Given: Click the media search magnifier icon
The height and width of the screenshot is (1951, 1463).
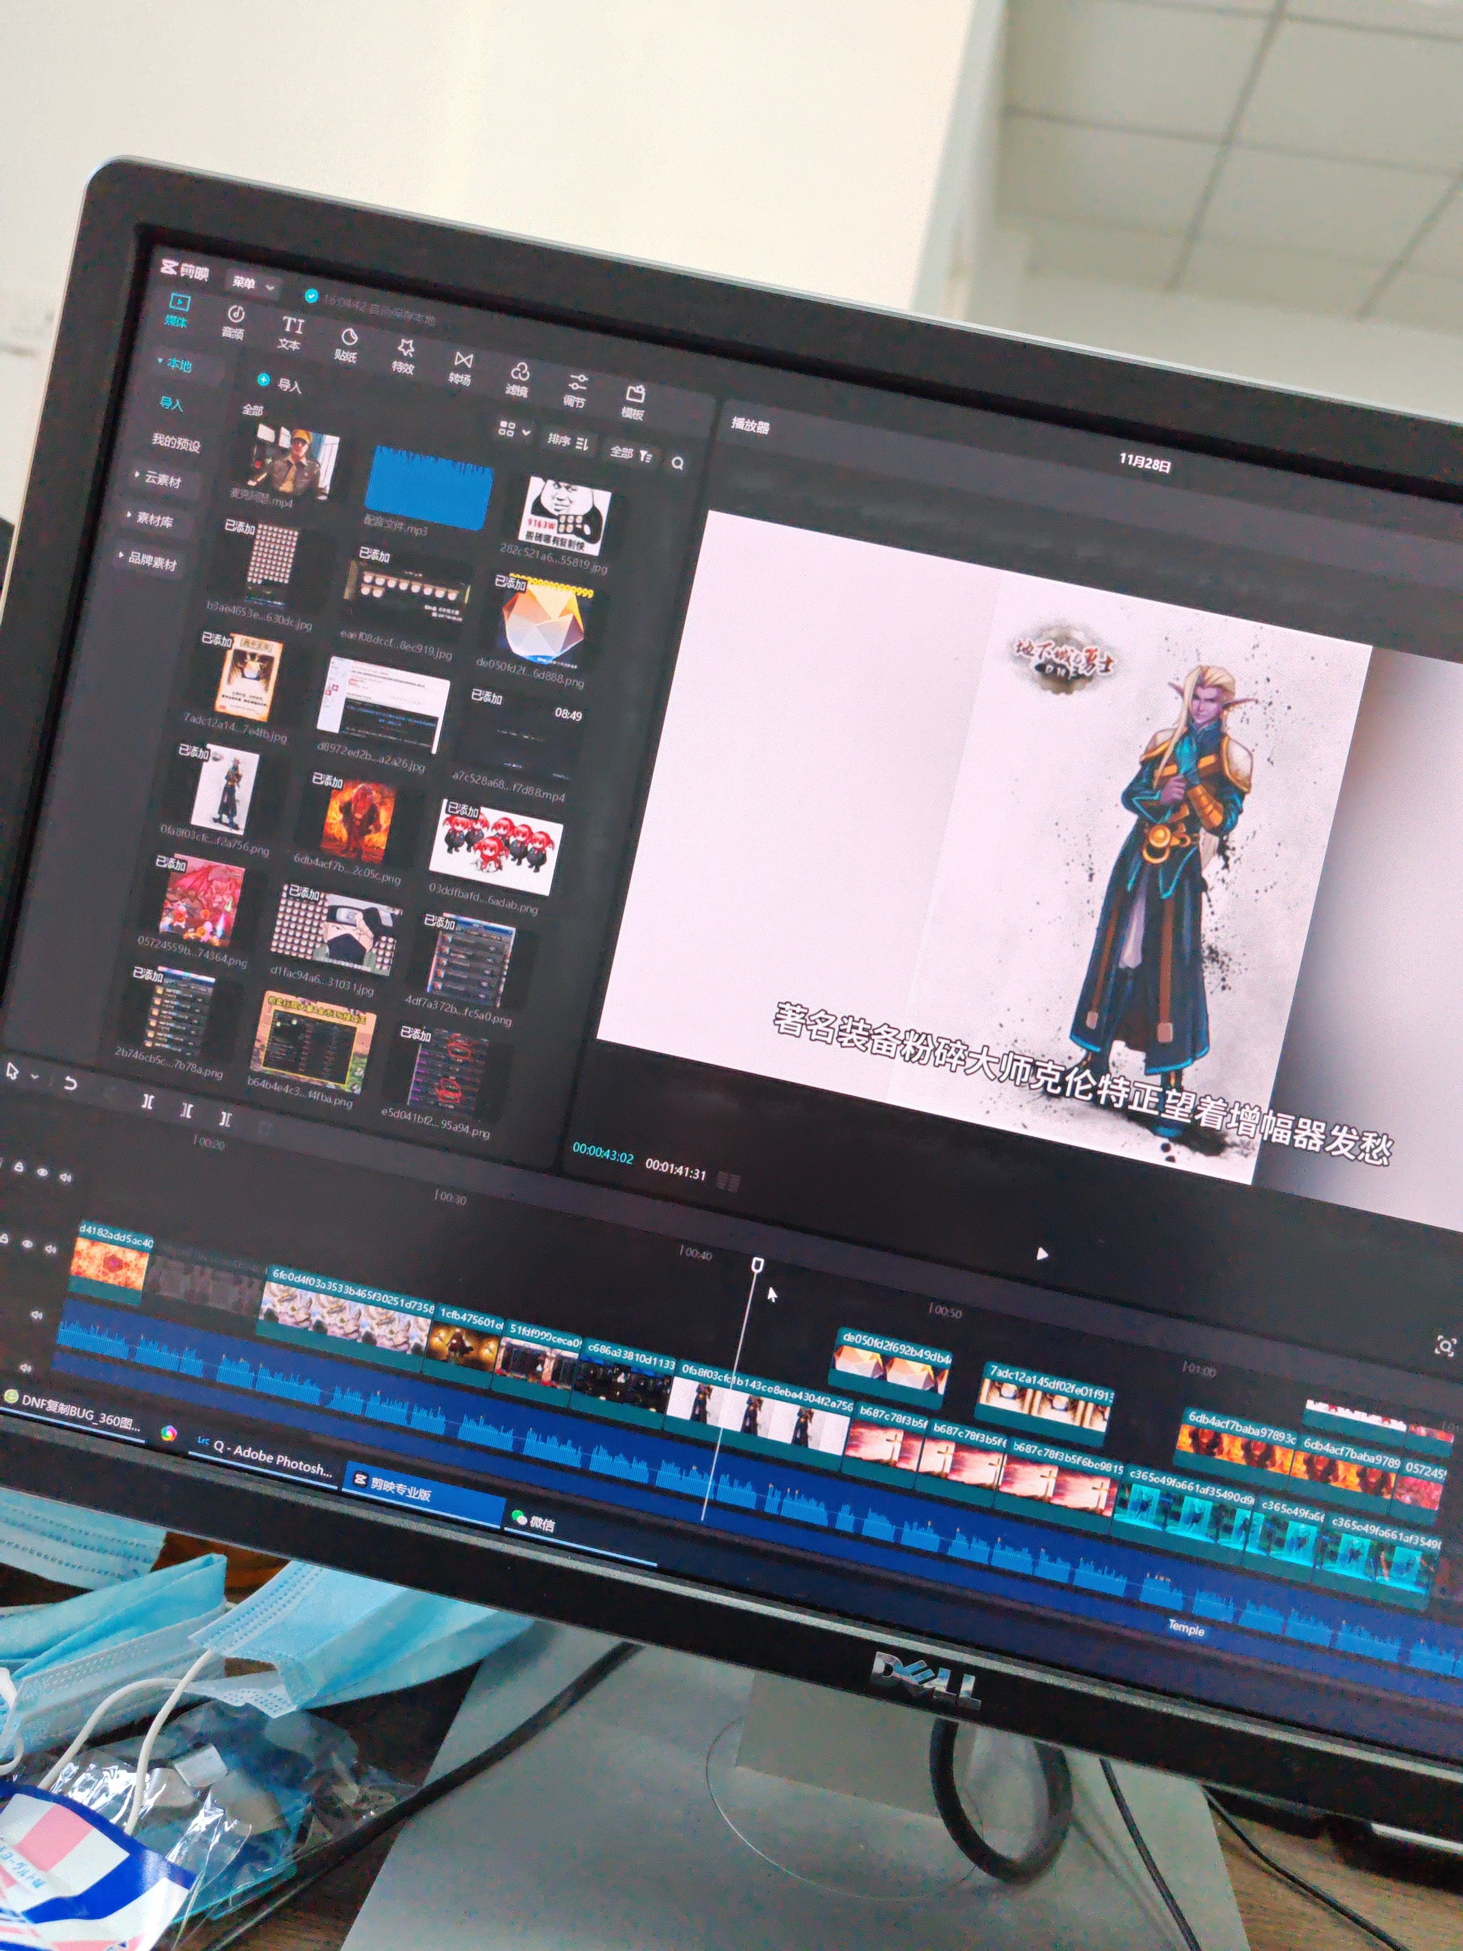Looking at the screenshot, I should tap(677, 462).
